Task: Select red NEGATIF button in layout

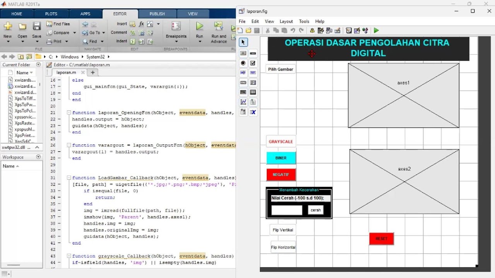Action: tap(281, 175)
